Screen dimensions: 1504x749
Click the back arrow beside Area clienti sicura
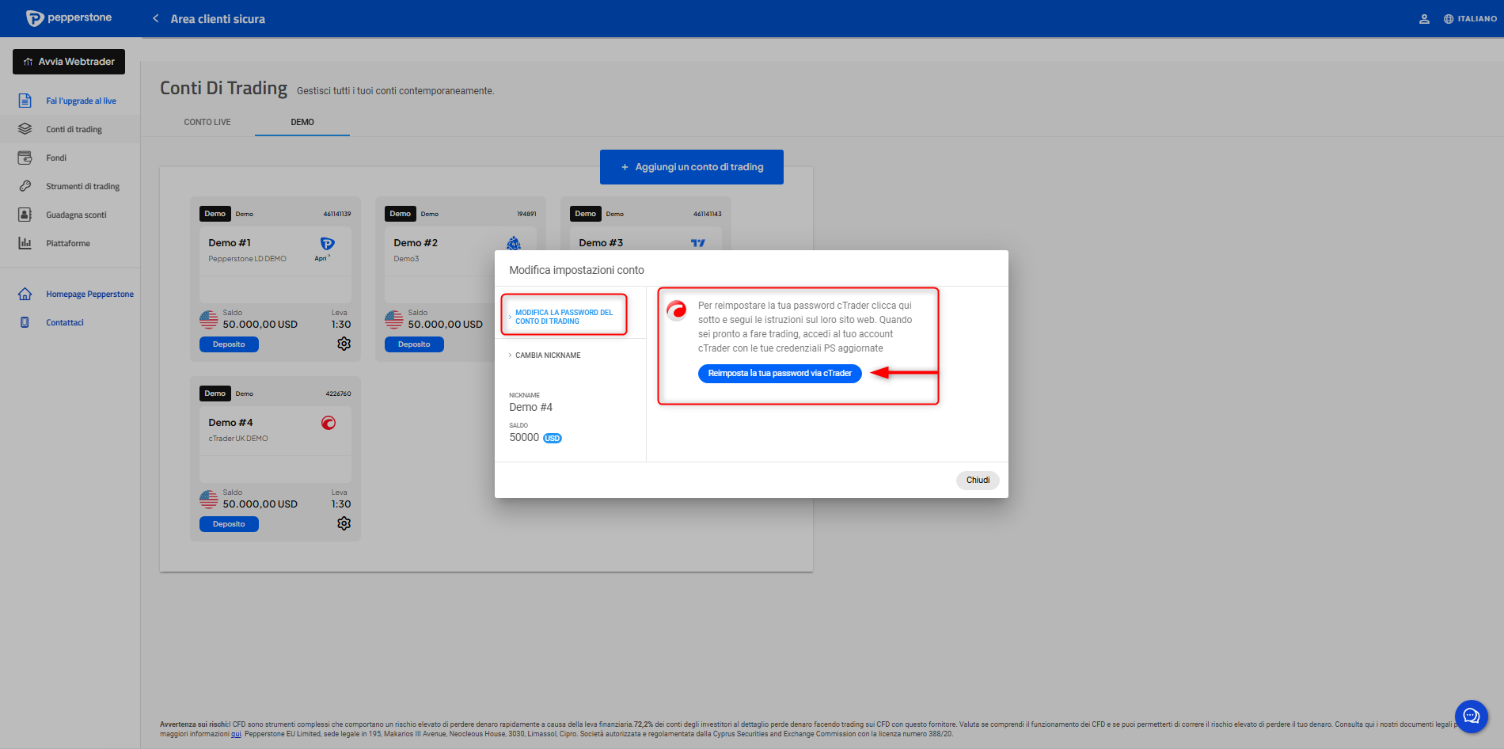pyautogui.click(x=156, y=18)
